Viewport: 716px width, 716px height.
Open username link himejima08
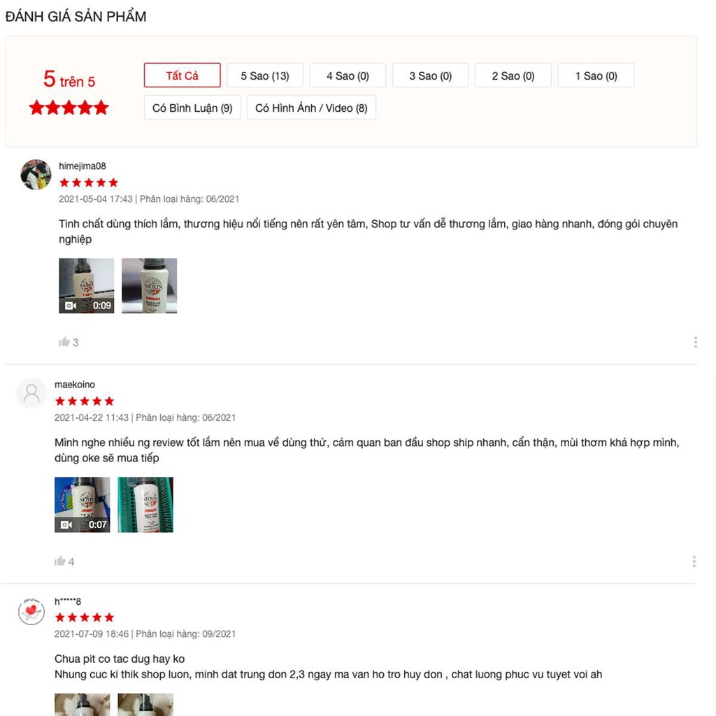click(83, 166)
